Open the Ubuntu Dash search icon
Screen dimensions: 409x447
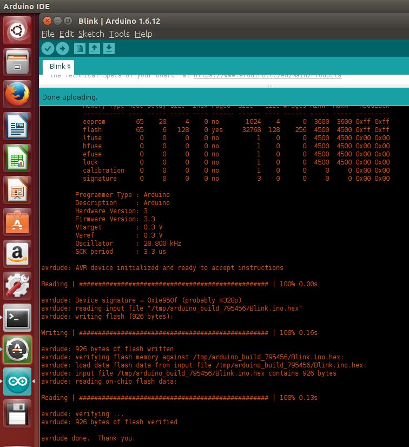coord(18,31)
